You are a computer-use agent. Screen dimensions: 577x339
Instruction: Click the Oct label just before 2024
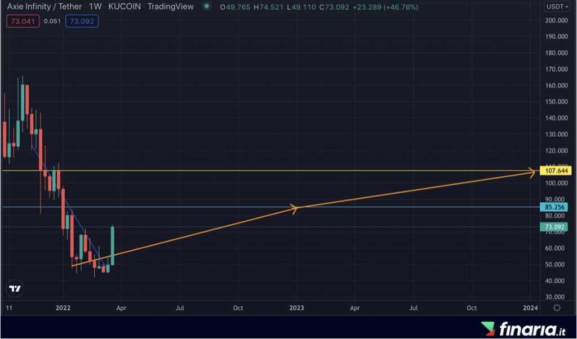[x=472, y=308]
